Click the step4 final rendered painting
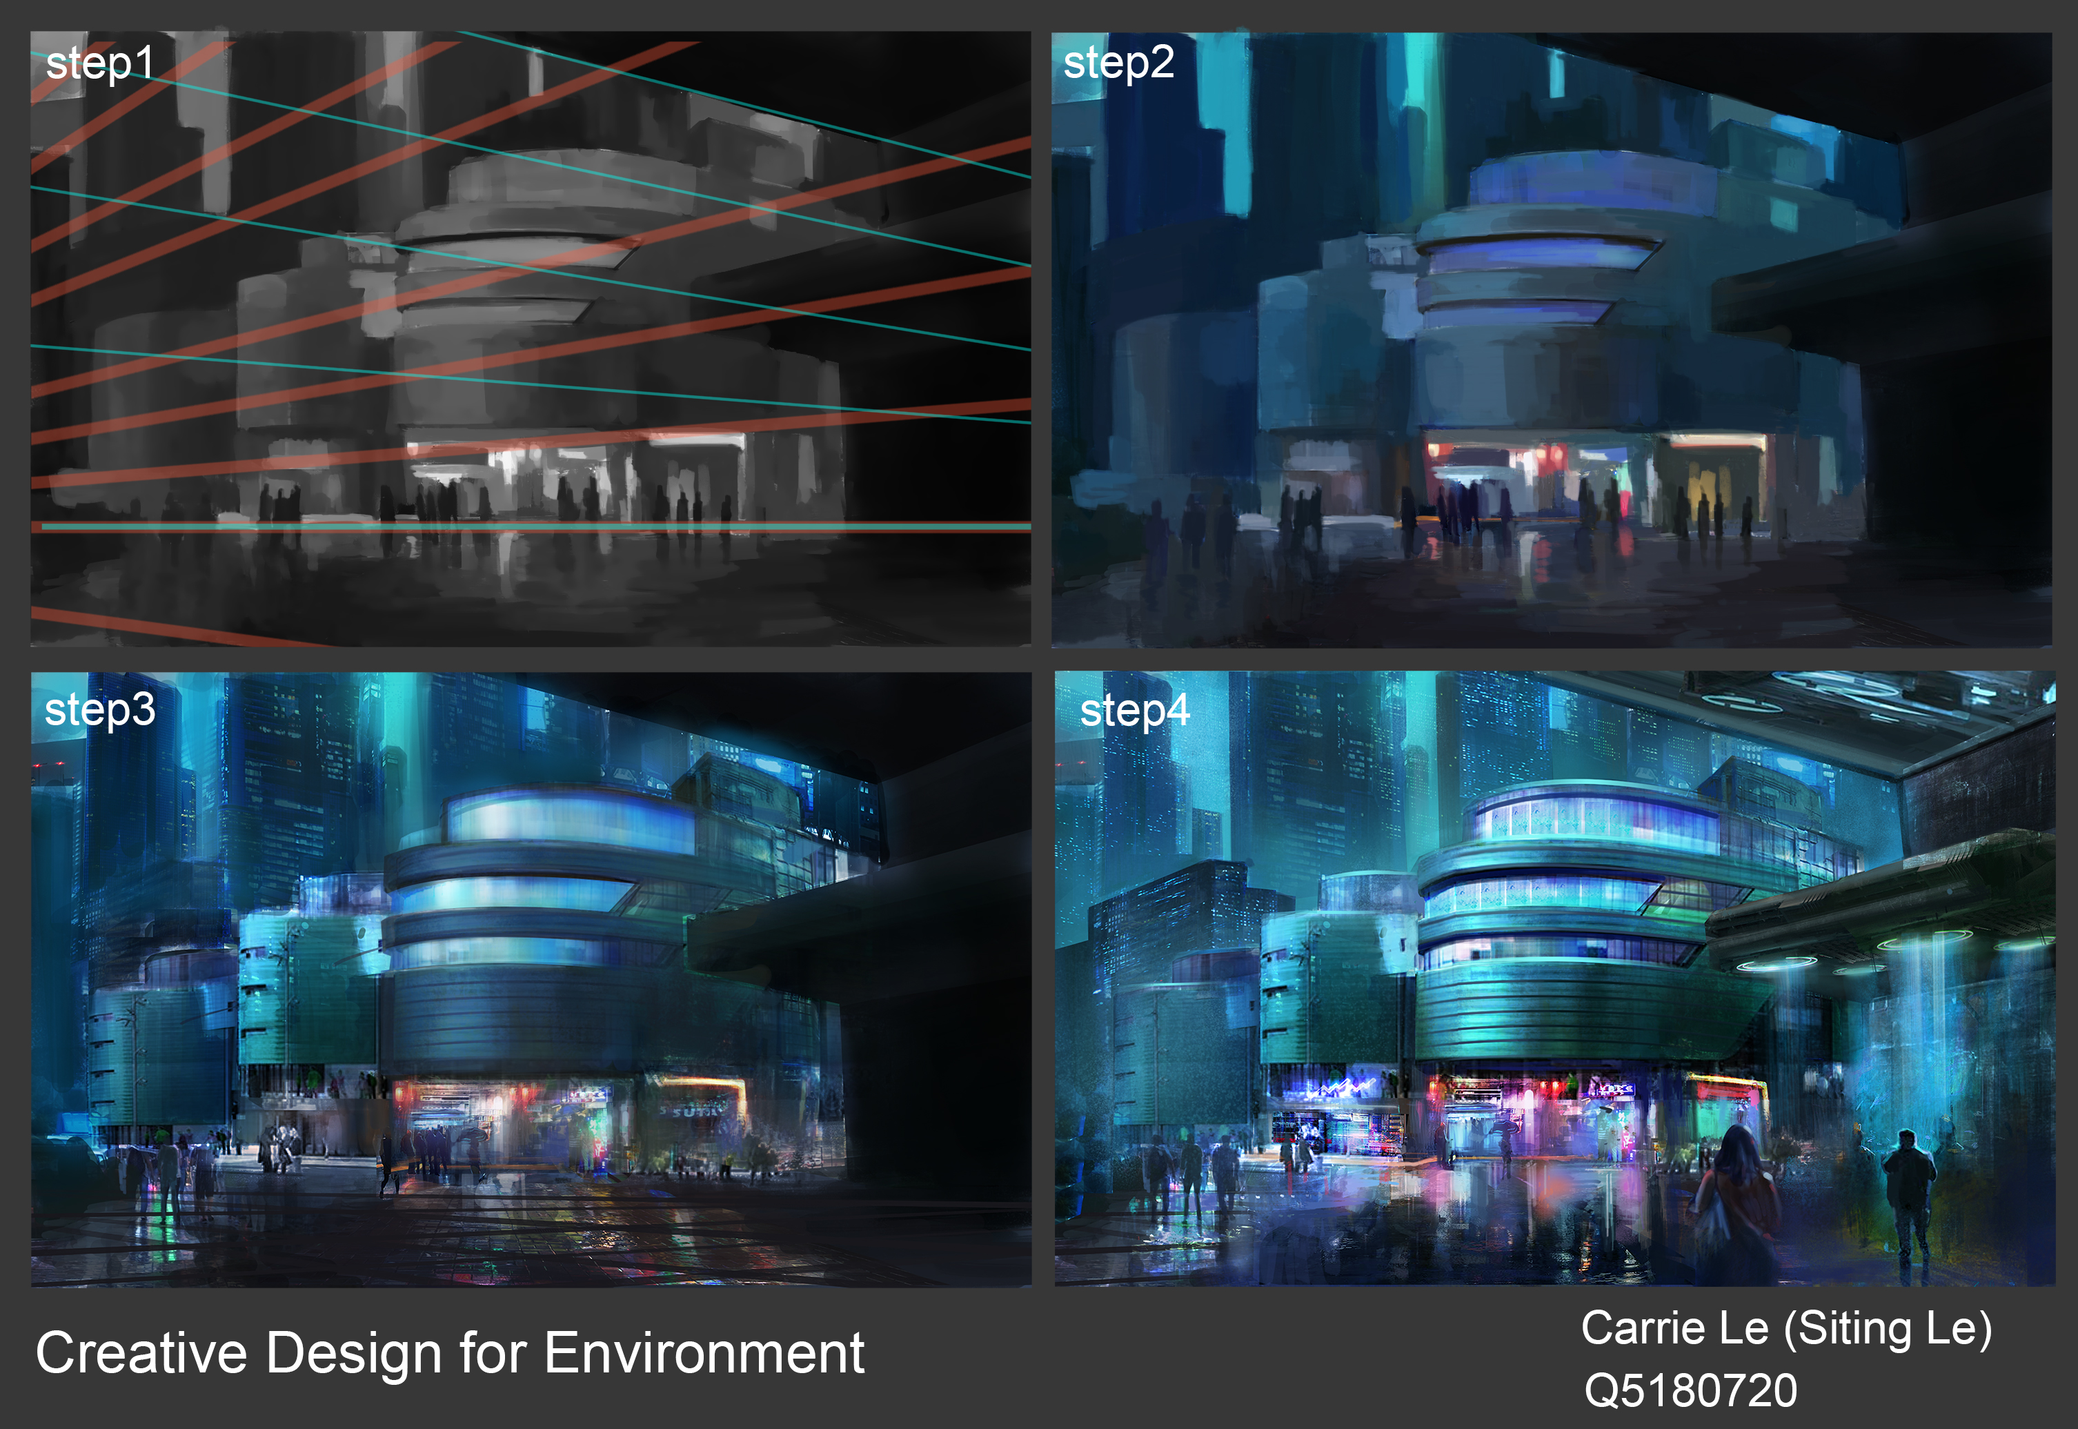 pos(1555,978)
